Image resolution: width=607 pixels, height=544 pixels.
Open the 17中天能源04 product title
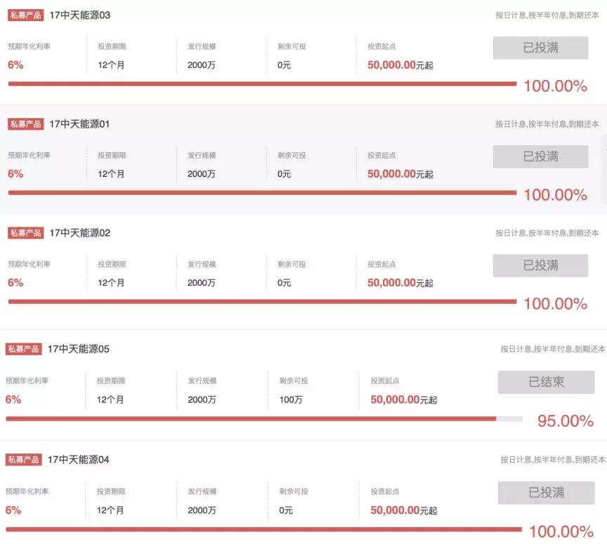click(78, 460)
